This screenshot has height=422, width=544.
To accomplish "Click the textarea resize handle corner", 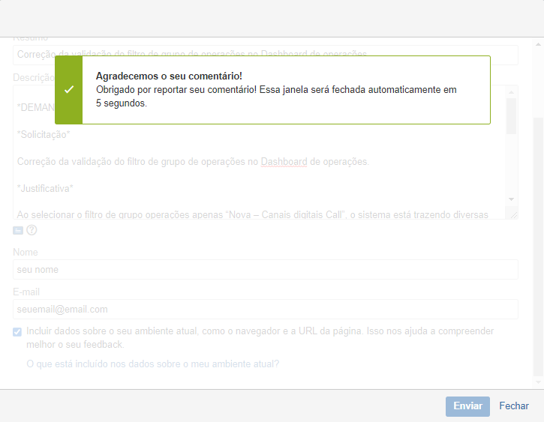I will [x=513, y=215].
